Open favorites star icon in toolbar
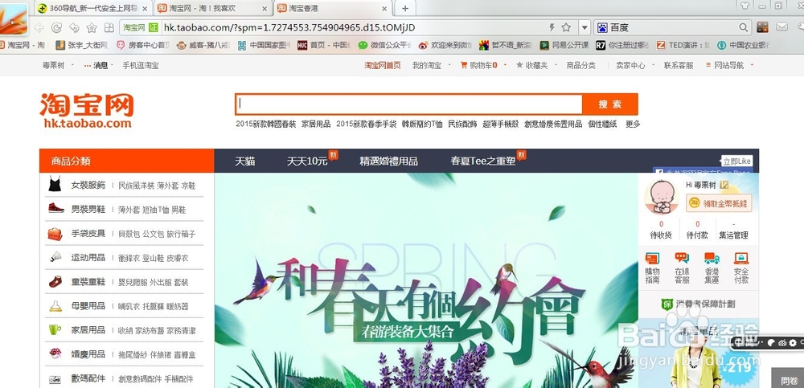The image size is (804, 388). pos(92,27)
